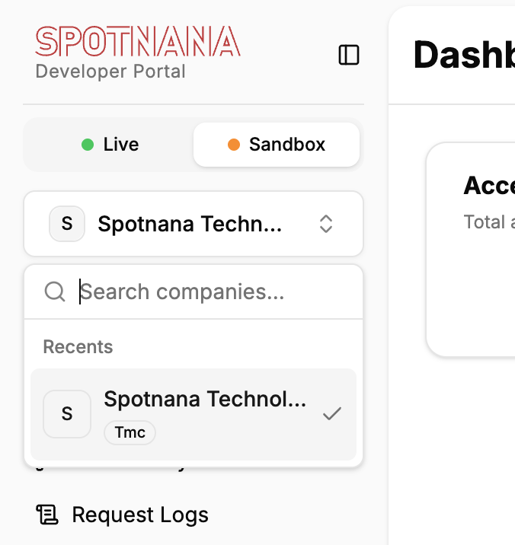Select Spotnana Technol... from Recents
The image size is (515, 545).
[194, 414]
